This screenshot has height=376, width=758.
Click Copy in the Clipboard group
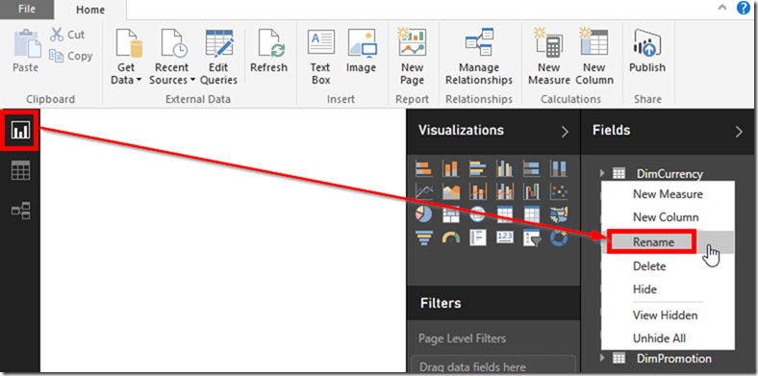71,56
